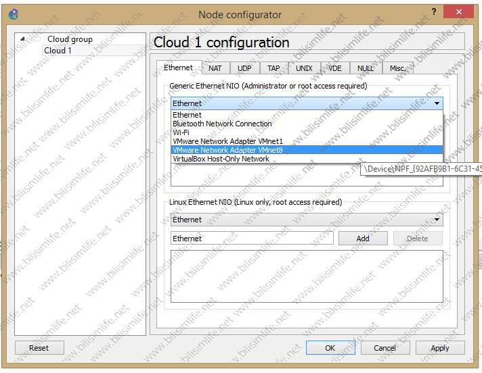Image resolution: width=482 pixels, height=373 pixels.
Task: Open the UDP tab
Action: [x=244, y=68]
